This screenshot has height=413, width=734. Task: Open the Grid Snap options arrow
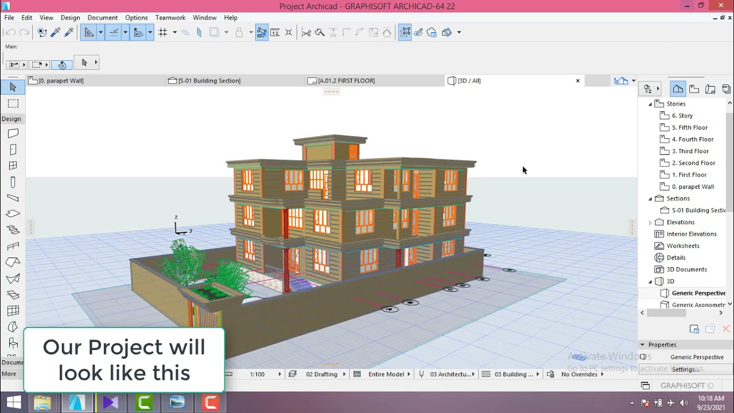(174, 32)
